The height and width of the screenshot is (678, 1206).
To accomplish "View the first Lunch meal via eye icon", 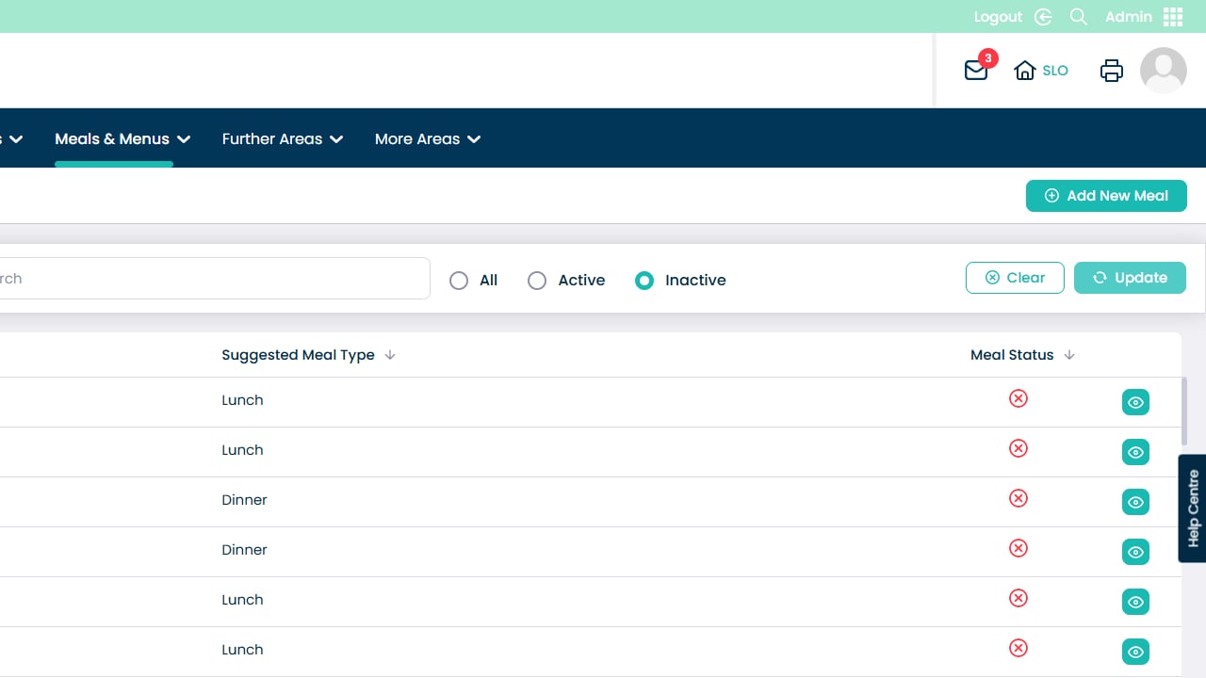I will [1135, 403].
